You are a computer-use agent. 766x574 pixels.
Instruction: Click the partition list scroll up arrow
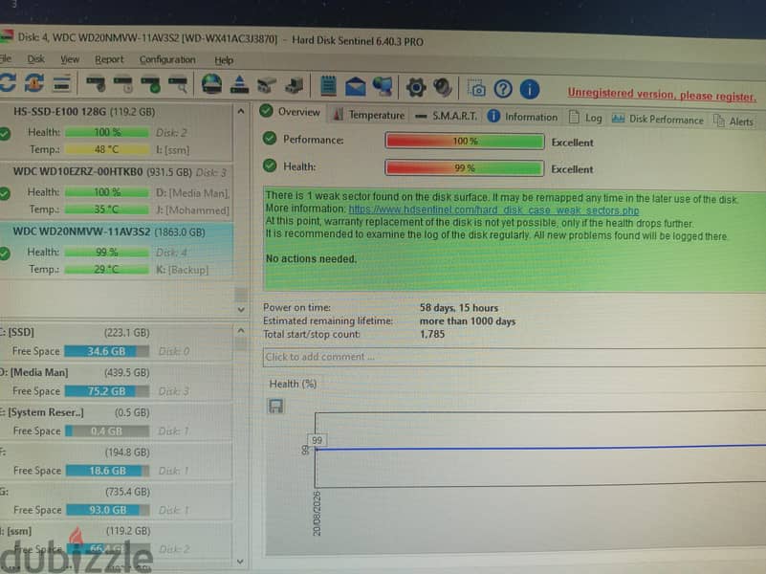click(241, 331)
